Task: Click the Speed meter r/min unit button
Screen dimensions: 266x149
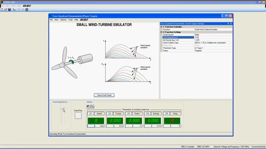Action: (x=100, y=126)
